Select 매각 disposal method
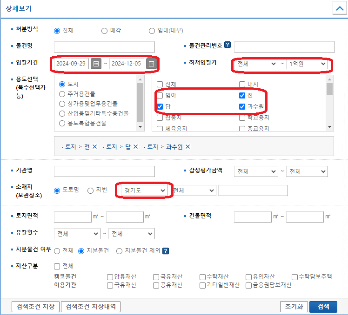The height and width of the screenshot is (315, 348). tap(104, 31)
